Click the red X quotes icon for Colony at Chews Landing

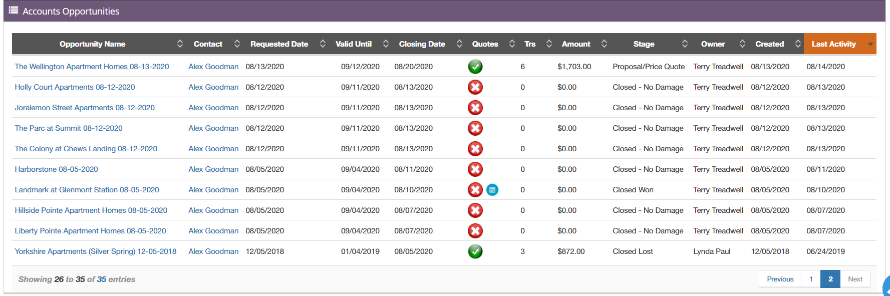(x=475, y=149)
